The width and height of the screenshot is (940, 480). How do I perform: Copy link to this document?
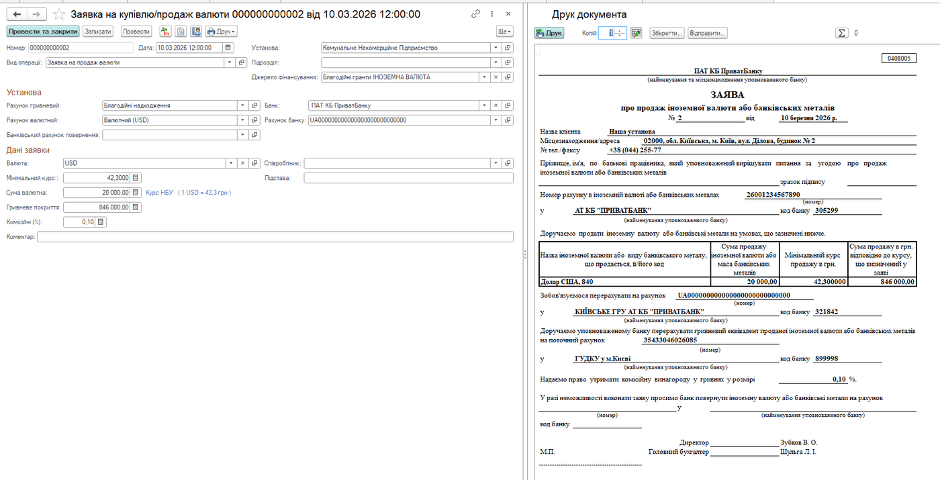click(476, 14)
